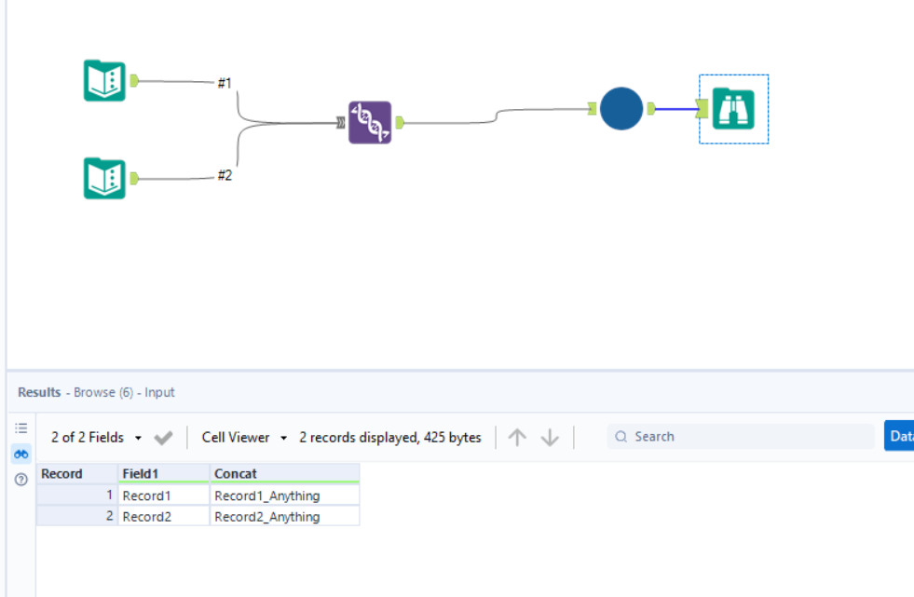Select the top Input Data tool on the canvas

point(103,79)
